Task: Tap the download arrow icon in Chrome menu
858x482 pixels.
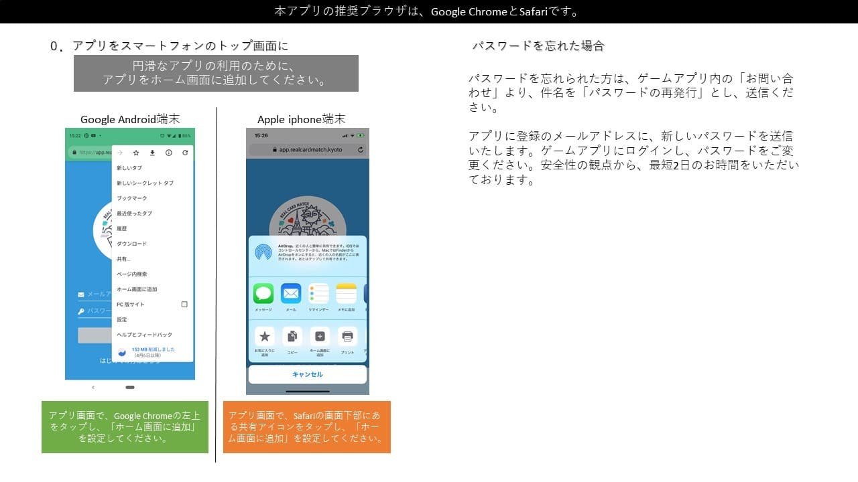Action: pyautogui.click(x=152, y=153)
